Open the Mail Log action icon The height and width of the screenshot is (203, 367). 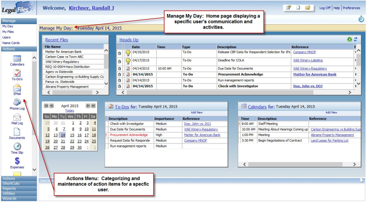tap(17, 117)
